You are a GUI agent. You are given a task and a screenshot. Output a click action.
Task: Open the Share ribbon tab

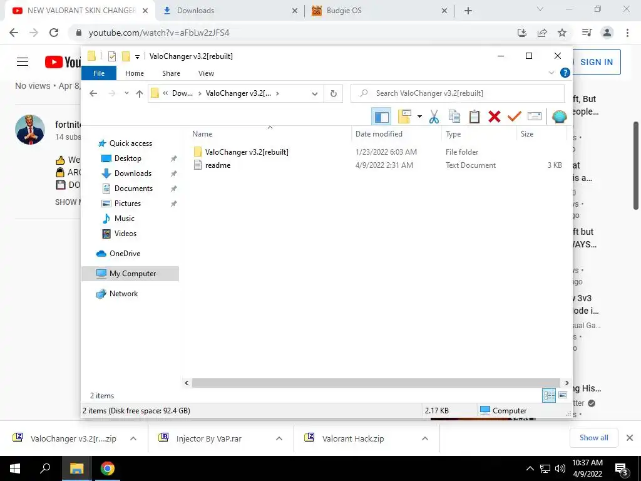[171, 73]
